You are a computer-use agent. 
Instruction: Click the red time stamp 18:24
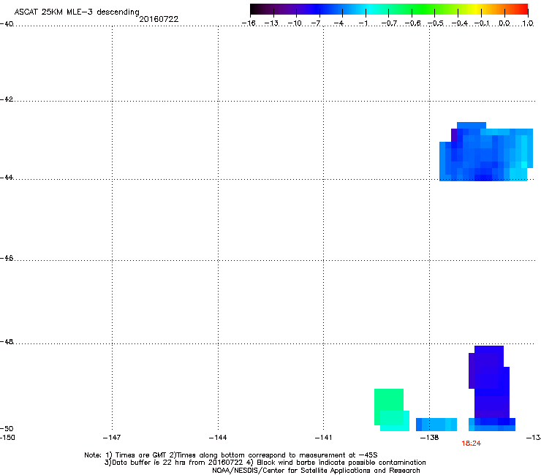(x=472, y=444)
